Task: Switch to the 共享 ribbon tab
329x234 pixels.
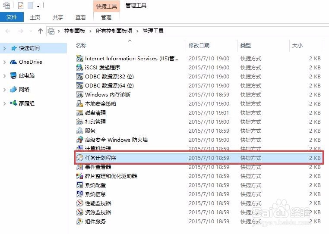Action: tap(58, 17)
